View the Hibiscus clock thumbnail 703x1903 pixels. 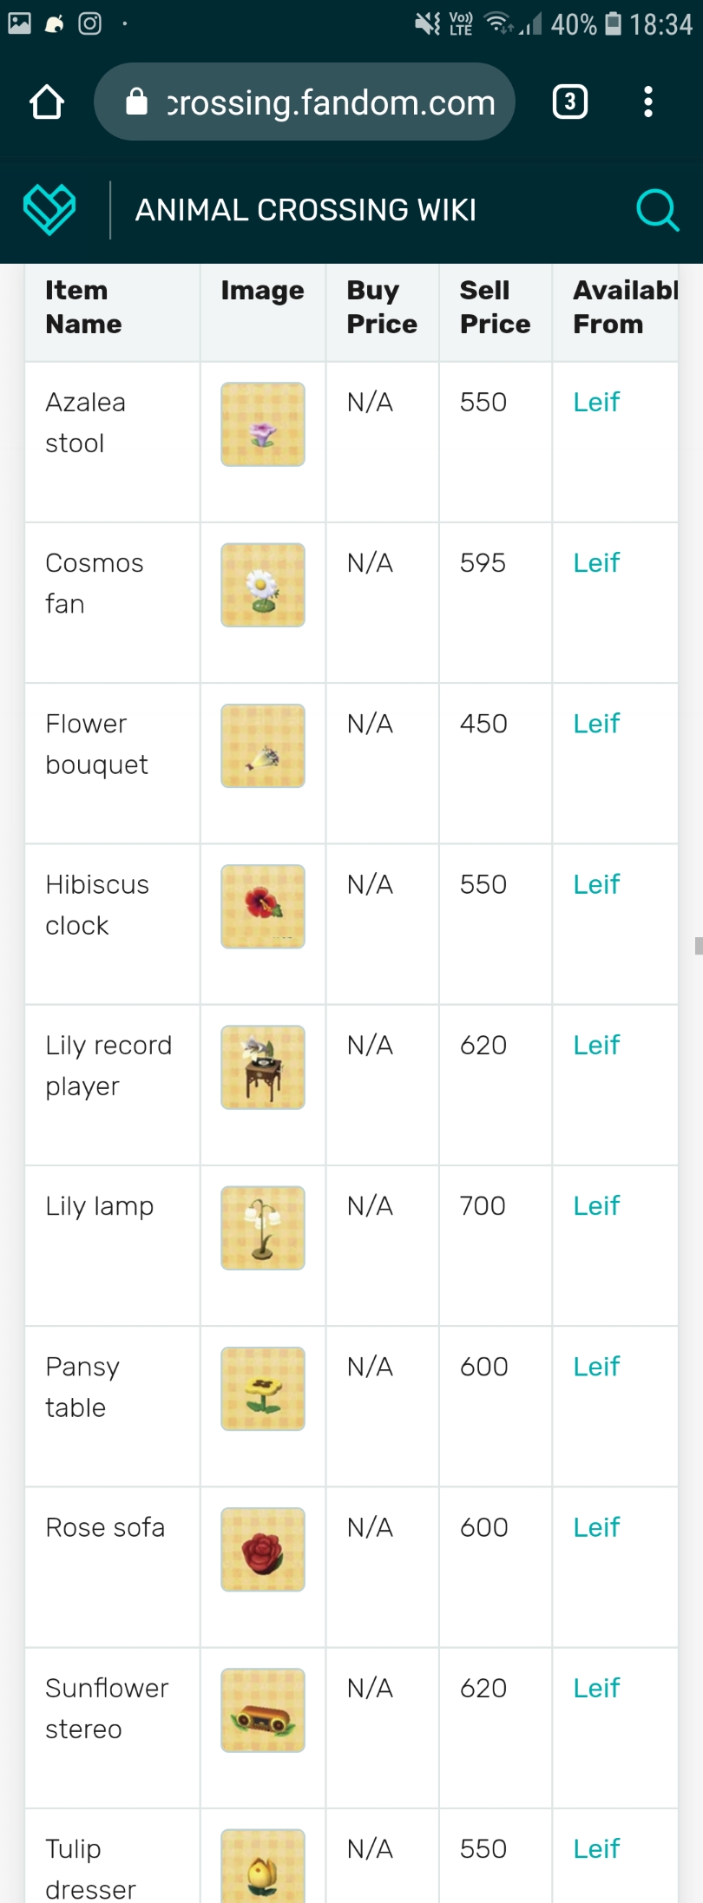pyautogui.click(x=263, y=906)
